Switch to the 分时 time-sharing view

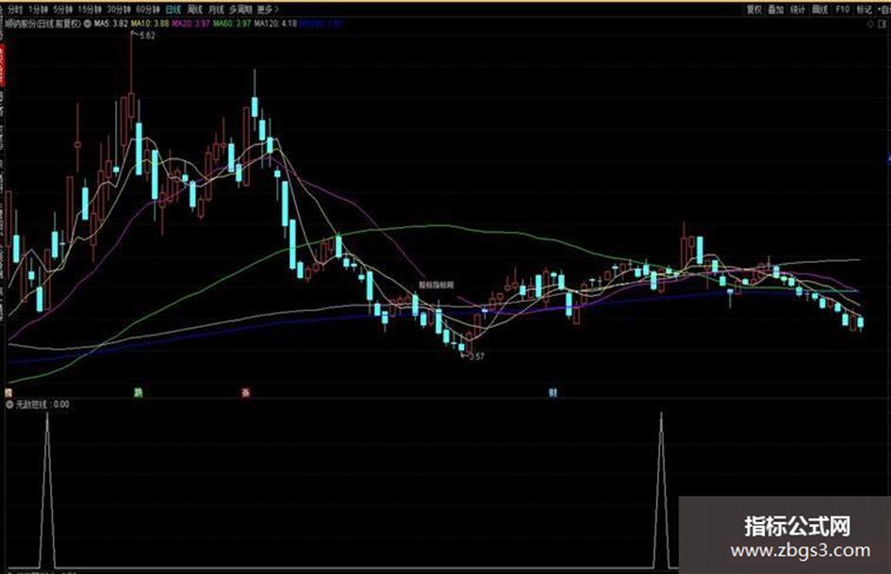pyautogui.click(x=15, y=9)
